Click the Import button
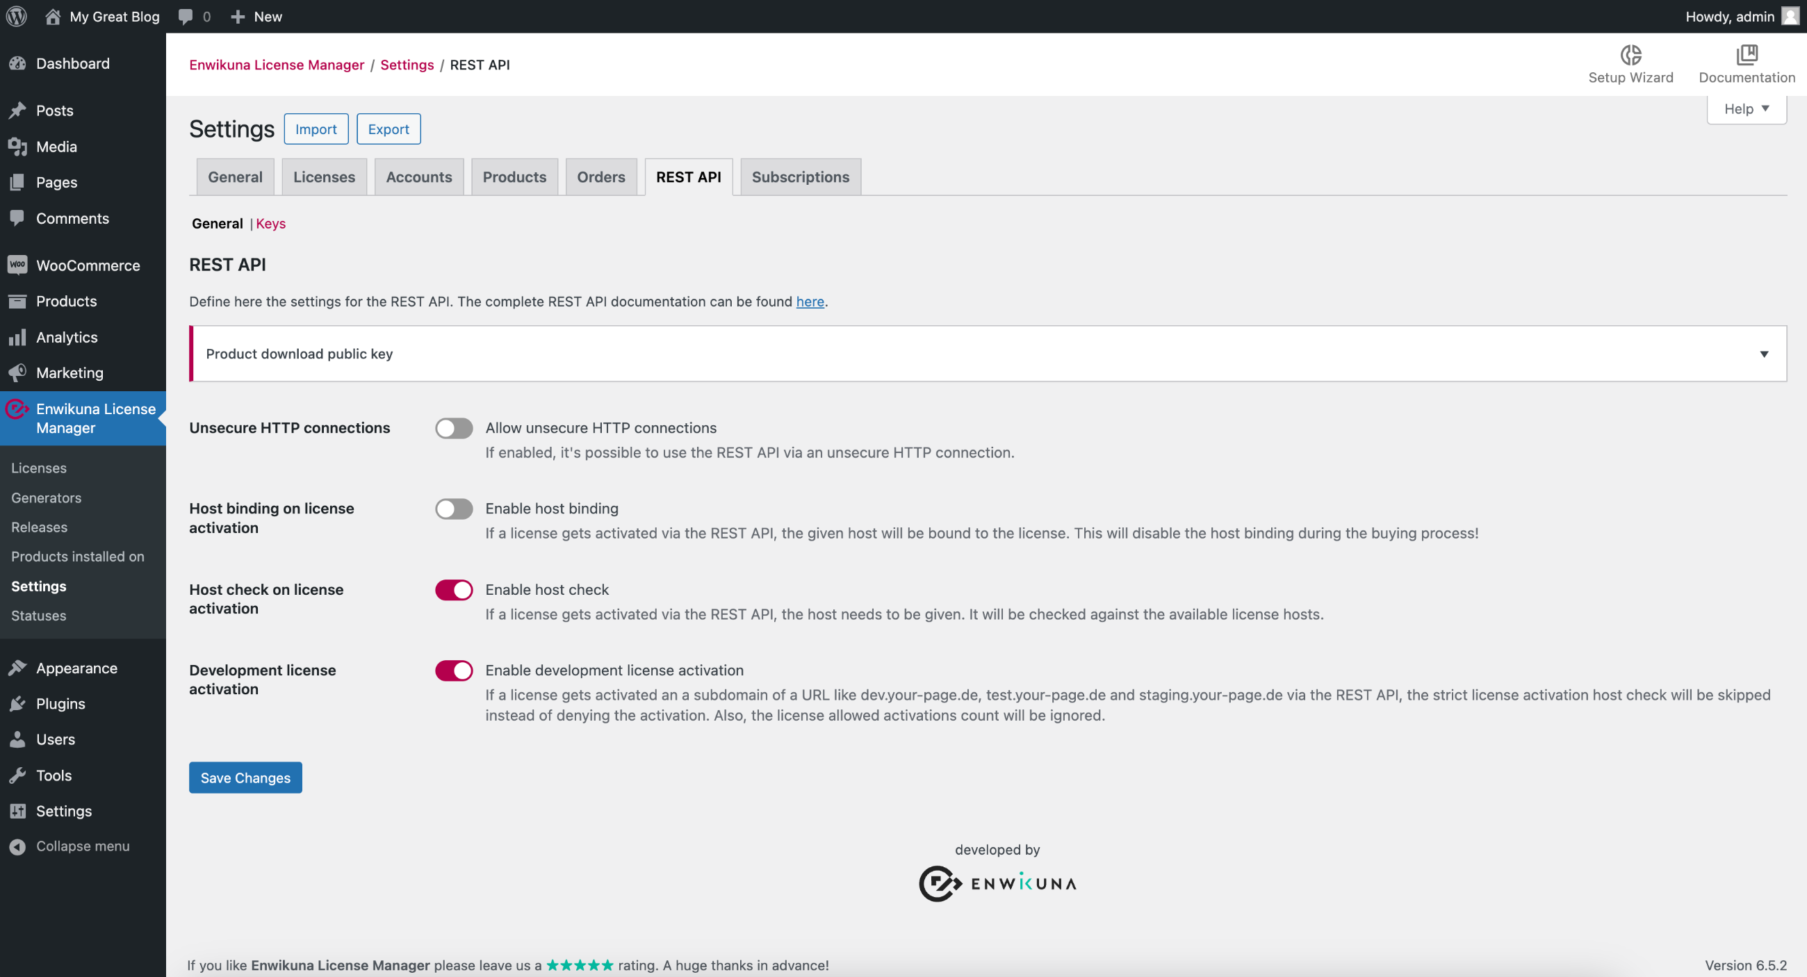 click(316, 129)
